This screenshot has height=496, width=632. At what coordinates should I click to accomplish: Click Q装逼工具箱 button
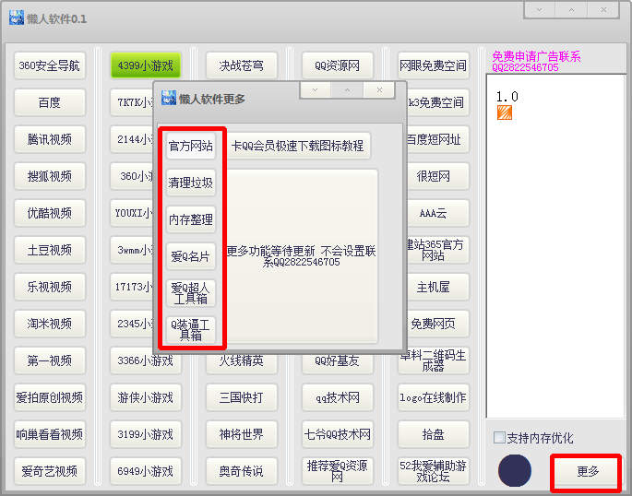click(191, 330)
